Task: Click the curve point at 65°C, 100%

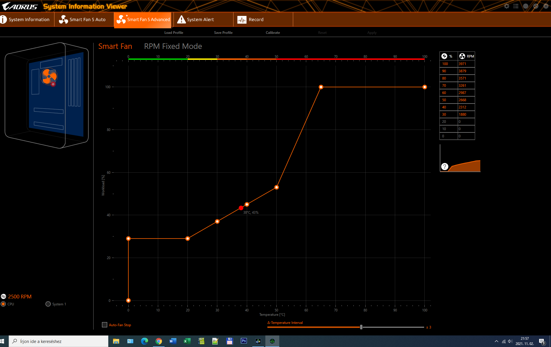Action: [x=321, y=87]
